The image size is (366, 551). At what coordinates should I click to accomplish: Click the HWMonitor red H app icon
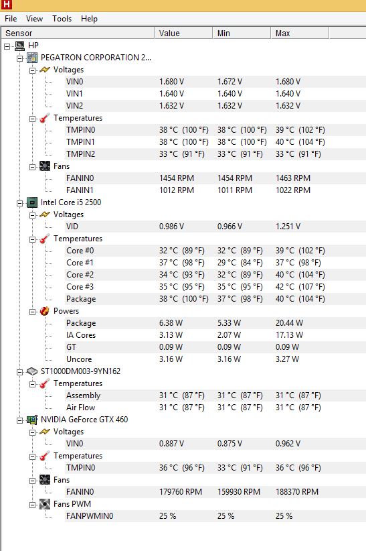6,4
